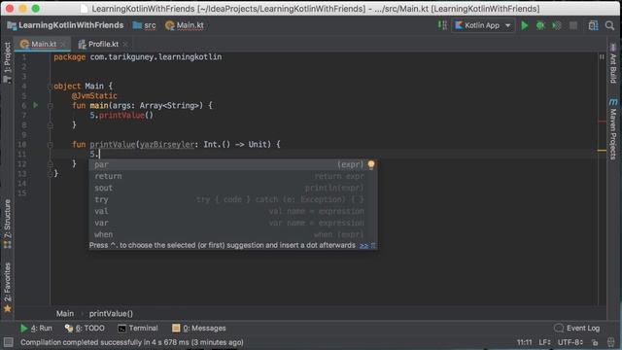Open the 0: Messages tool window
This screenshot has width=622, height=350.
pos(198,329)
